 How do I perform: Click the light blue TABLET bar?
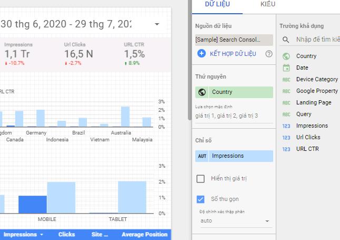132,197
